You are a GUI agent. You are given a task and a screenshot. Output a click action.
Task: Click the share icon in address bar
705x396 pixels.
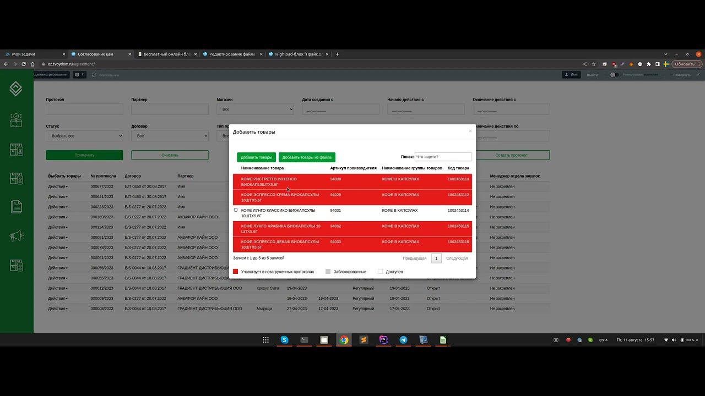tap(585, 64)
